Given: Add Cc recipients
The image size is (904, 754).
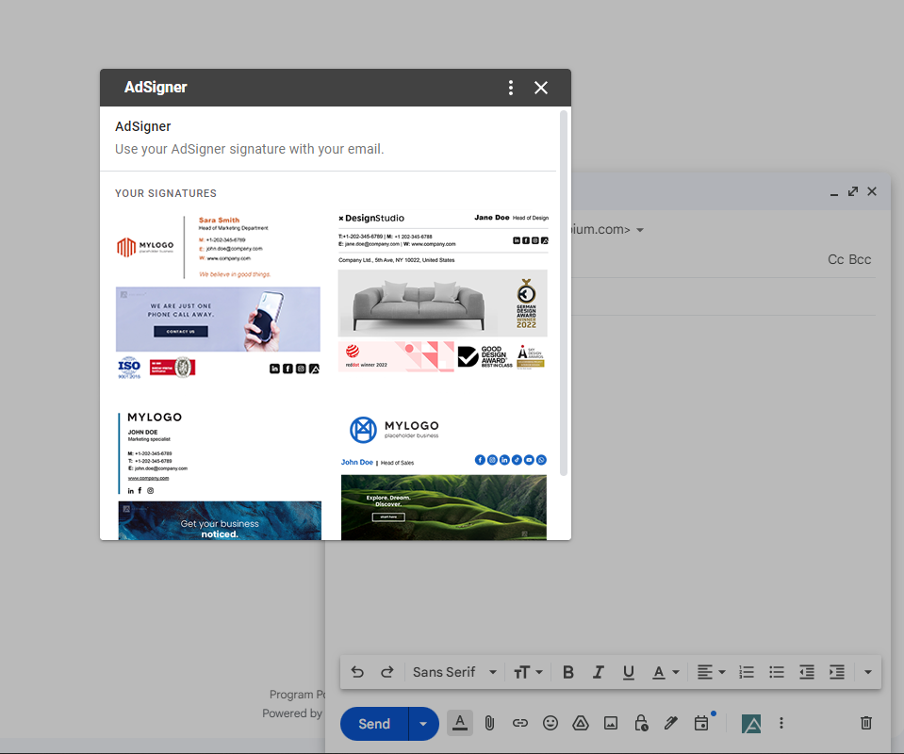Looking at the screenshot, I should 835,259.
